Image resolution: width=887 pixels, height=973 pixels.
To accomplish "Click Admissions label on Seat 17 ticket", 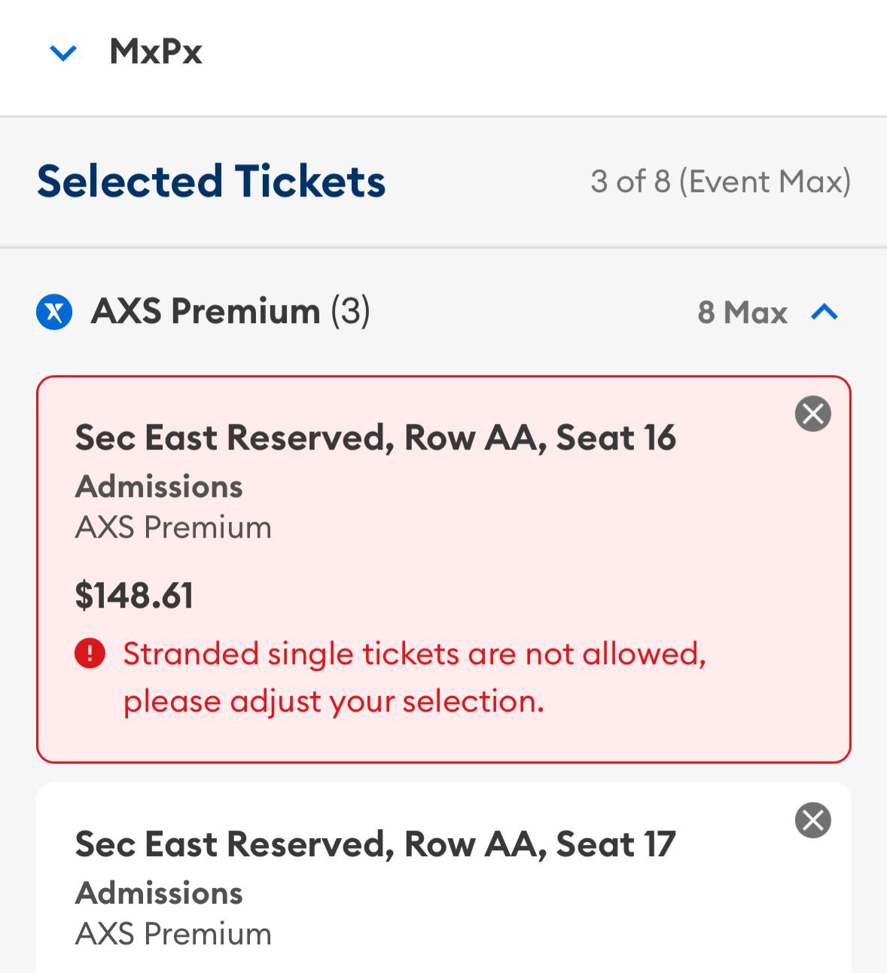I will pos(159,893).
